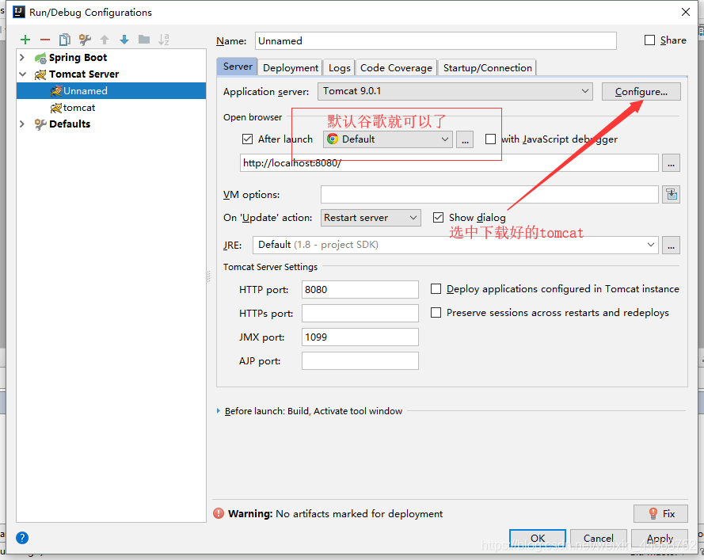Open the Default browser dropdown
704x560 pixels.
pos(388,139)
